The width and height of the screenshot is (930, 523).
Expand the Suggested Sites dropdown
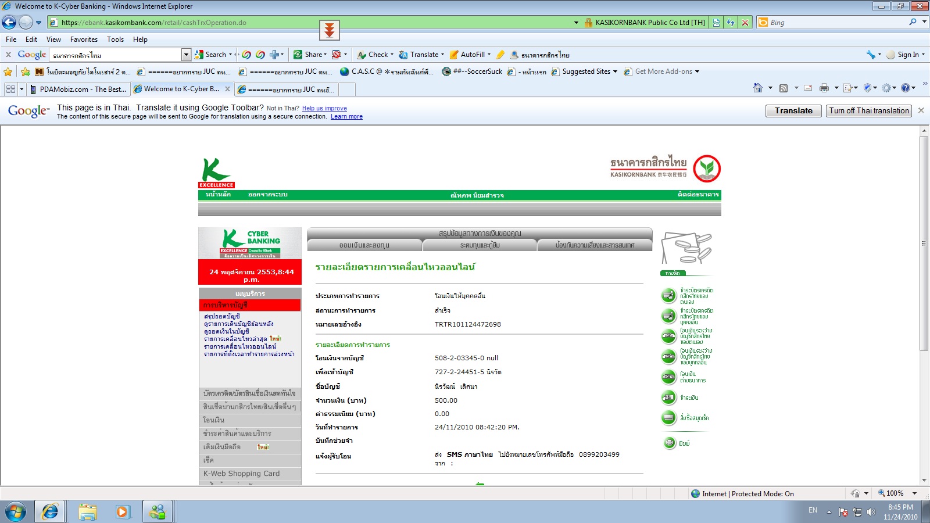(x=615, y=71)
